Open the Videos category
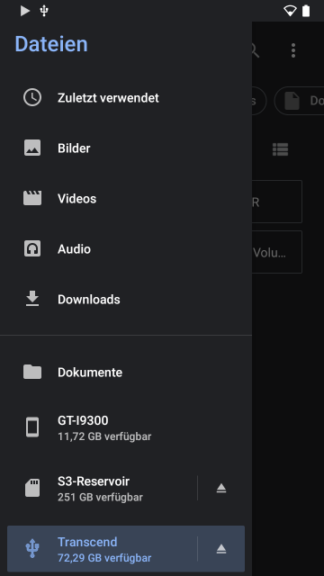 pyautogui.click(x=126, y=198)
